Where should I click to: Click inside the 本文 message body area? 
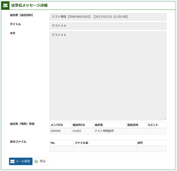108,76
